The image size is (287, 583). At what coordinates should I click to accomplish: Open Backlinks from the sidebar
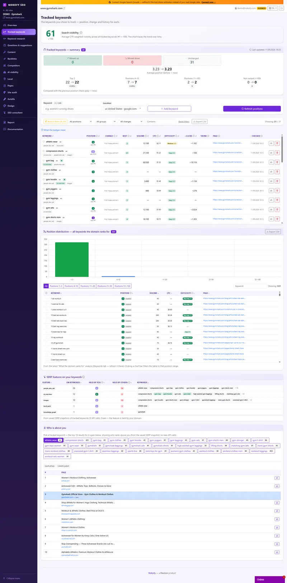pos(12,59)
